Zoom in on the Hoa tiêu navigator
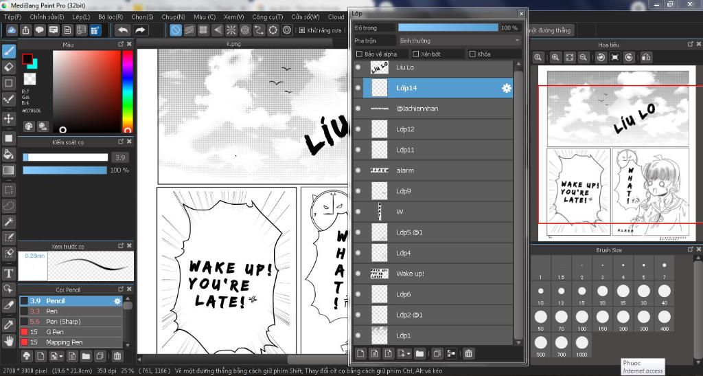This screenshot has height=376, width=703. coord(555,58)
